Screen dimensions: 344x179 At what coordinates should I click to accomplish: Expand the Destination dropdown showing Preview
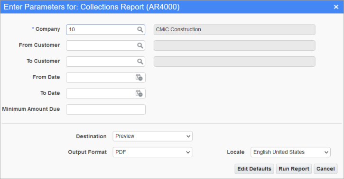pyautogui.click(x=152, y=136)
